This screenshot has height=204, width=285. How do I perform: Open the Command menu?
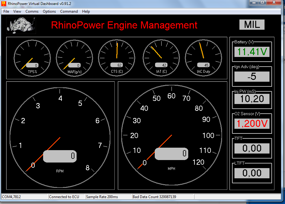tap(69, 11)
